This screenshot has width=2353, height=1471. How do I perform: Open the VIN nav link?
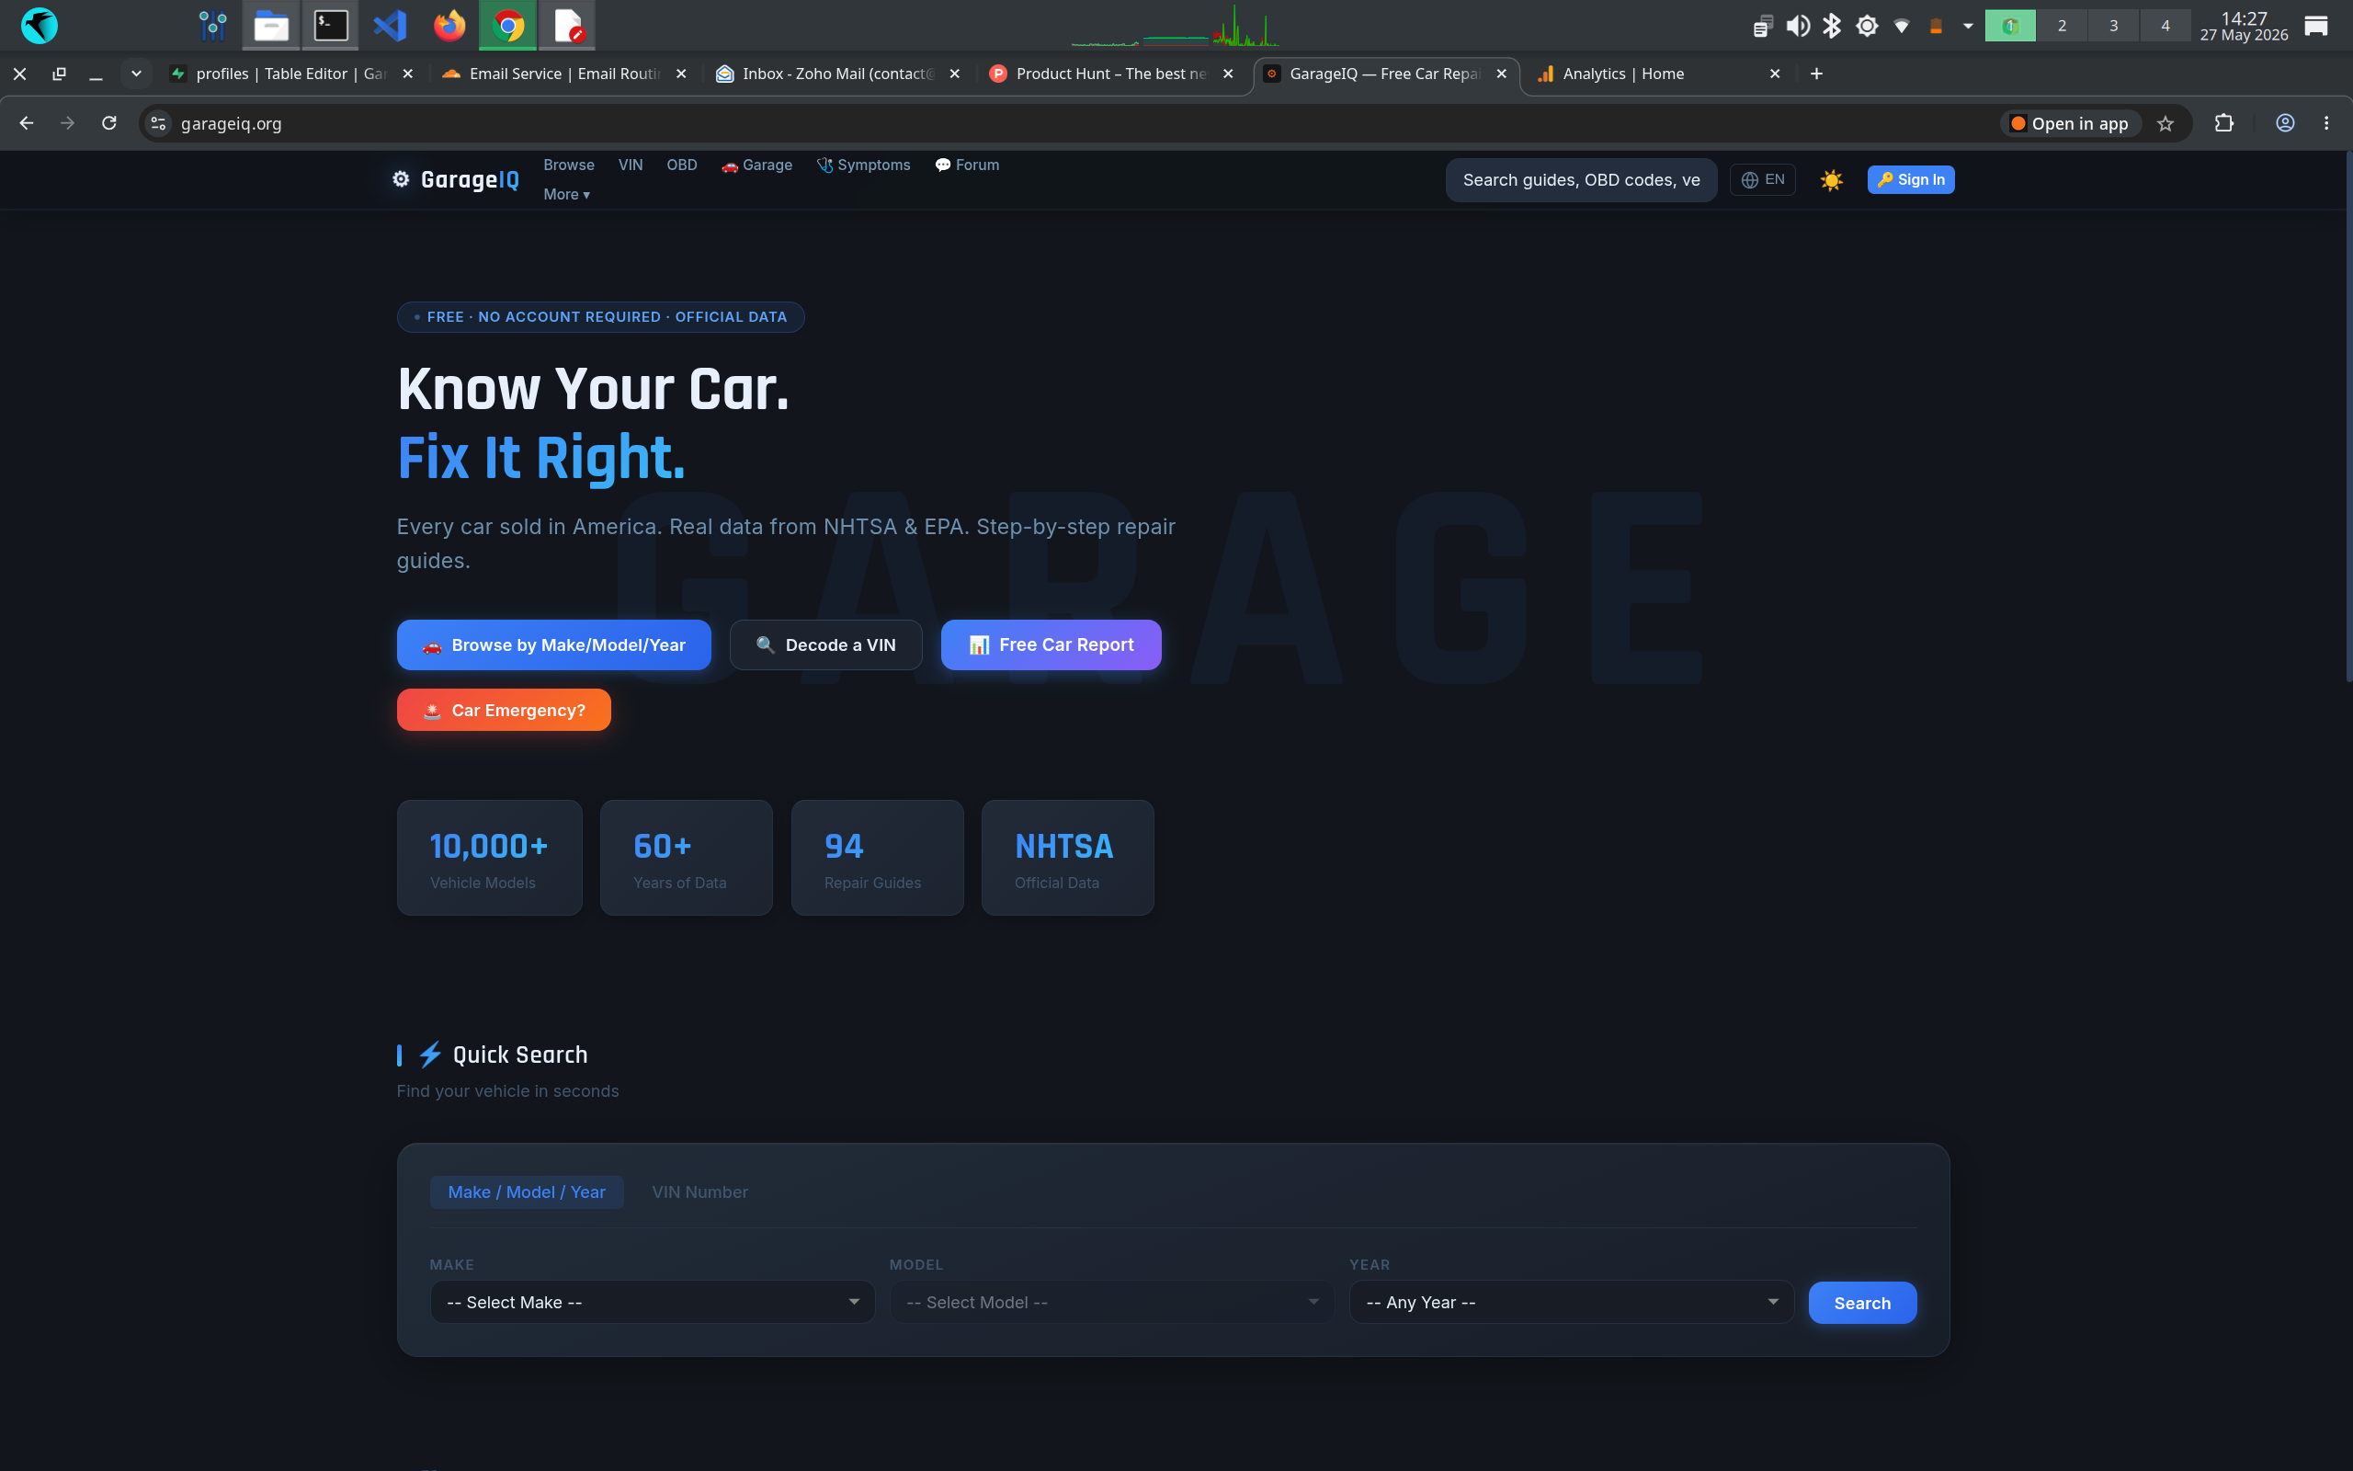(630, 165)
